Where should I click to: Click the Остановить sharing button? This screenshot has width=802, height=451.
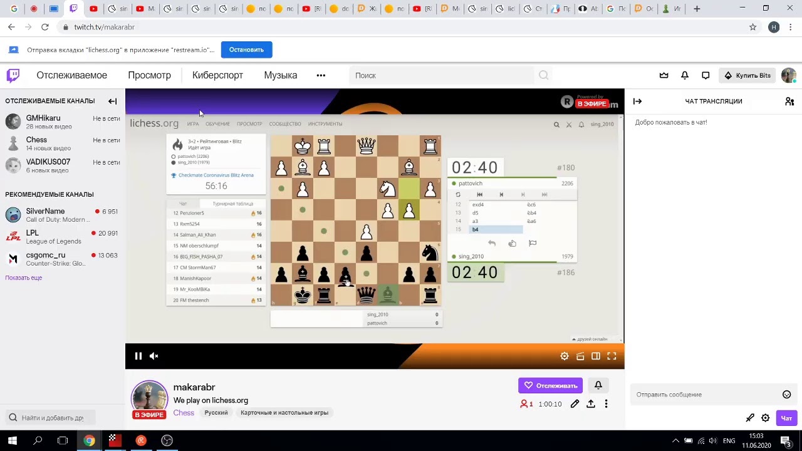coord(246,49)
